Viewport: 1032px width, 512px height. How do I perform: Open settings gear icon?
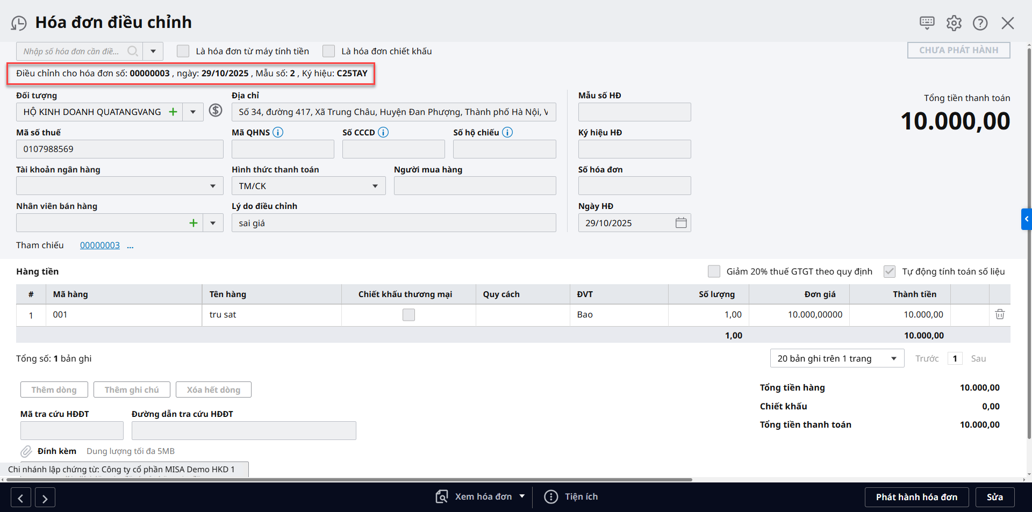point(954,23)
